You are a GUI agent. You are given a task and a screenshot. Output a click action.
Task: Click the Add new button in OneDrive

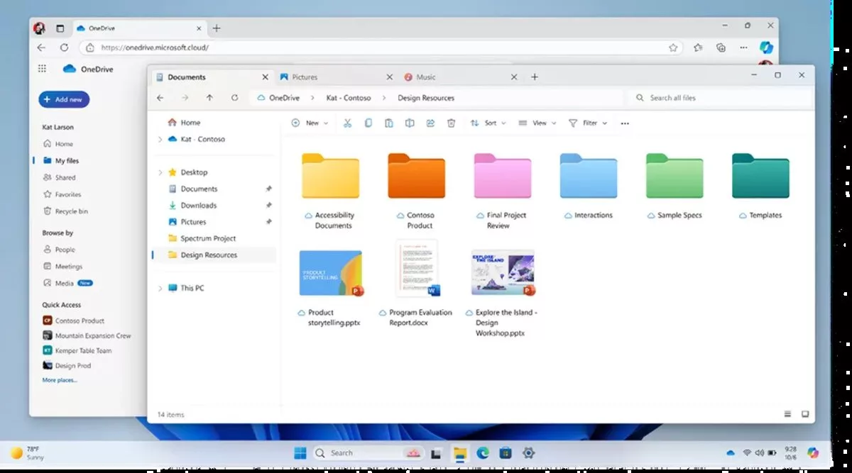(x=64, y=99)
